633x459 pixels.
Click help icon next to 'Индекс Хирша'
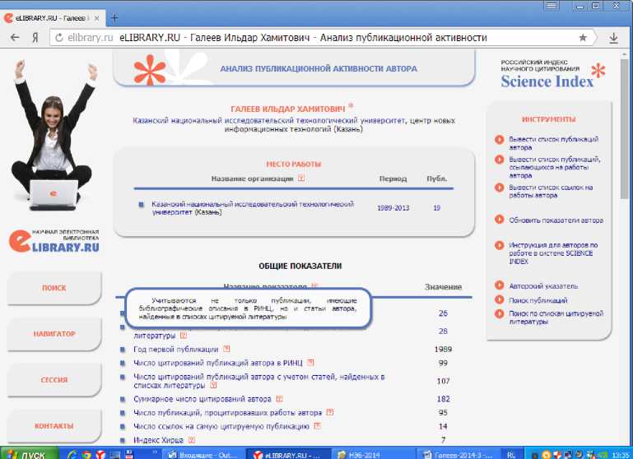(x=192, y=439)
